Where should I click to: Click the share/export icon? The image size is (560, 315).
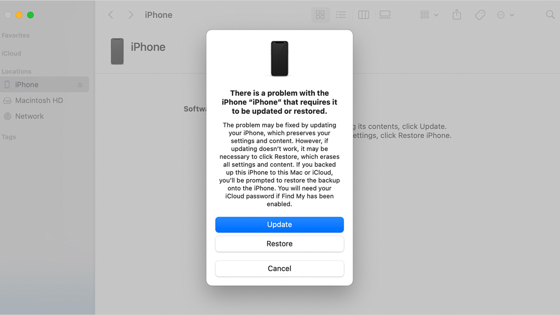point(457,15)
